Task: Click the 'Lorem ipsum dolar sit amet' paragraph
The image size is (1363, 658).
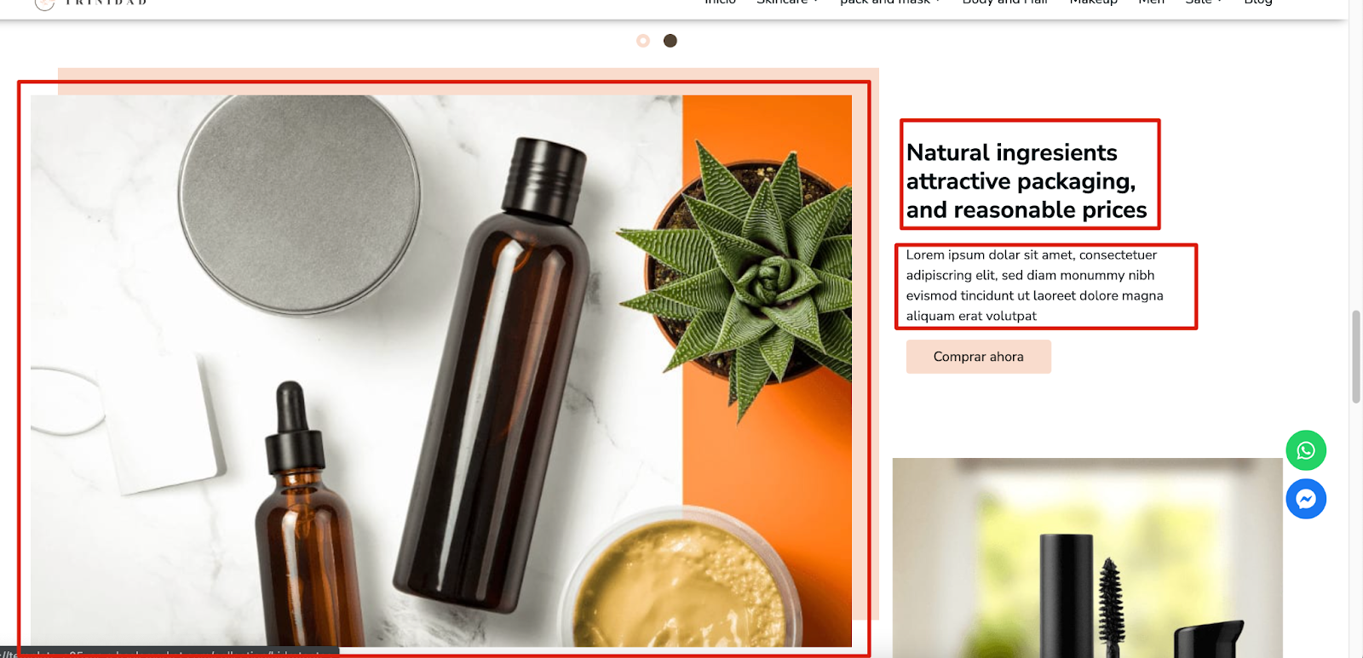Action: [x=1034, y=285]
